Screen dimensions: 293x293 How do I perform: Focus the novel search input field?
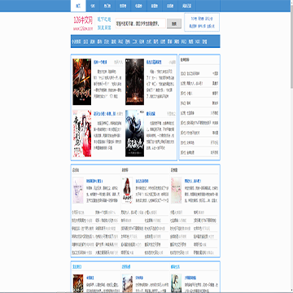point(141,24)
